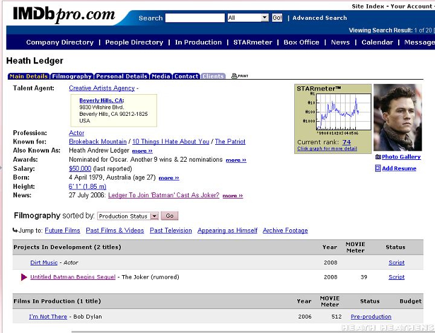This screenshot has width=435, height=333.
Task: Click the Script status for Dirt Music
Action: point(396,262)
